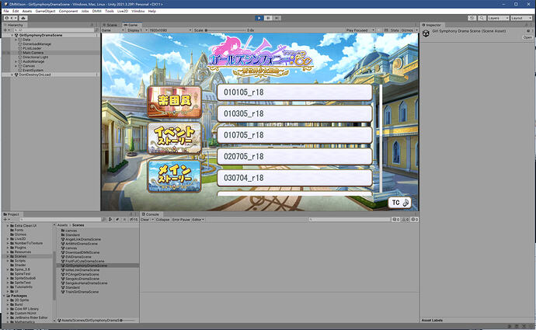The height and width of the screenshot is (330, 536).
Task: Click the global search magnifier icon
Action: (x=482, y=18)
